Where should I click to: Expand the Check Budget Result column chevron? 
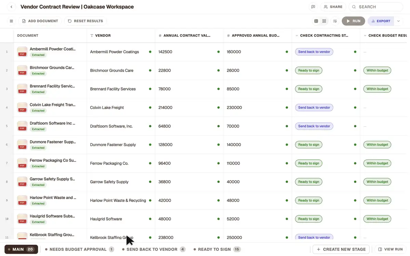[365, 35]
